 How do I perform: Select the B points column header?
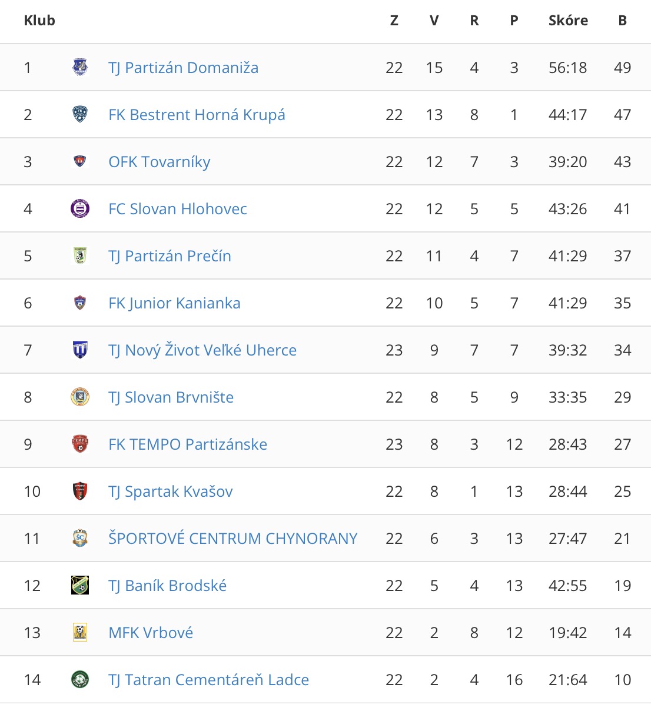click(622, 21)
